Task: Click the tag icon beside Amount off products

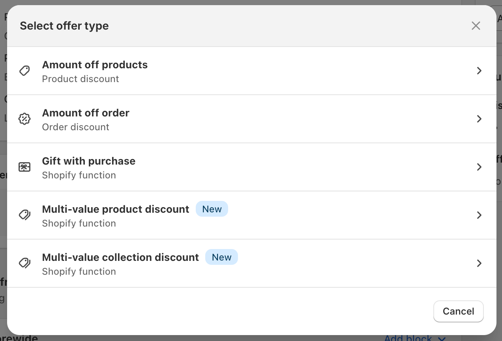Action: (24, 71)
